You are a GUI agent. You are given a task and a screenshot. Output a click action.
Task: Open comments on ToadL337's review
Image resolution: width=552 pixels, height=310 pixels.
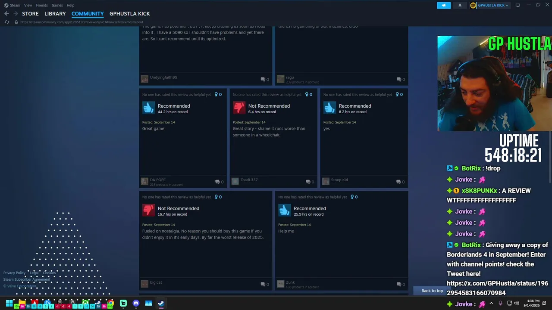coord(310,182)
